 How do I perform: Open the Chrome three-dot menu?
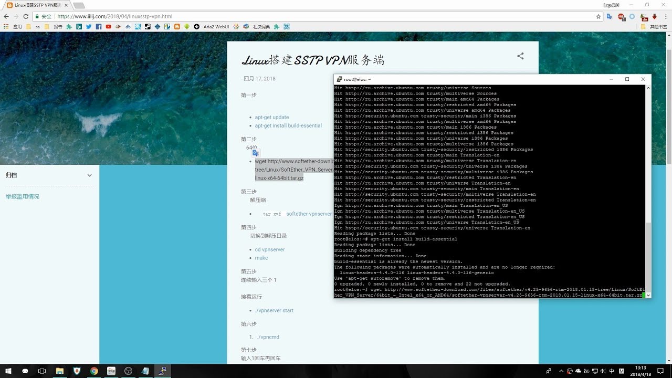666,16
